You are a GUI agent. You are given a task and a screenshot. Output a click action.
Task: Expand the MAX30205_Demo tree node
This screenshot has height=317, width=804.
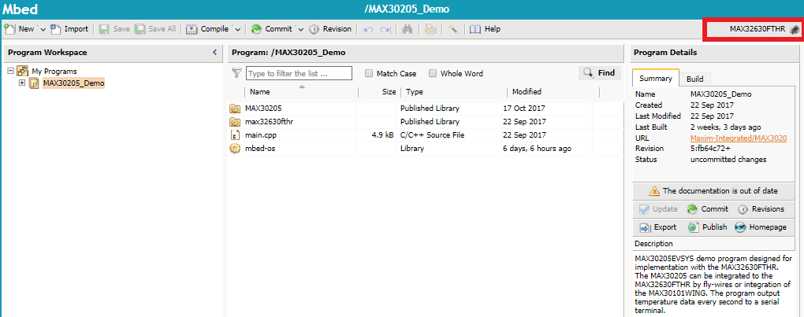[x=21, y=83]
